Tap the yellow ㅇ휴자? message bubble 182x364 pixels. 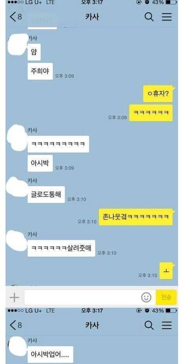coord(158,94)
